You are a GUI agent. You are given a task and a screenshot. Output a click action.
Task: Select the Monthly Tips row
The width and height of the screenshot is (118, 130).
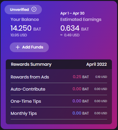pos(59,113)
